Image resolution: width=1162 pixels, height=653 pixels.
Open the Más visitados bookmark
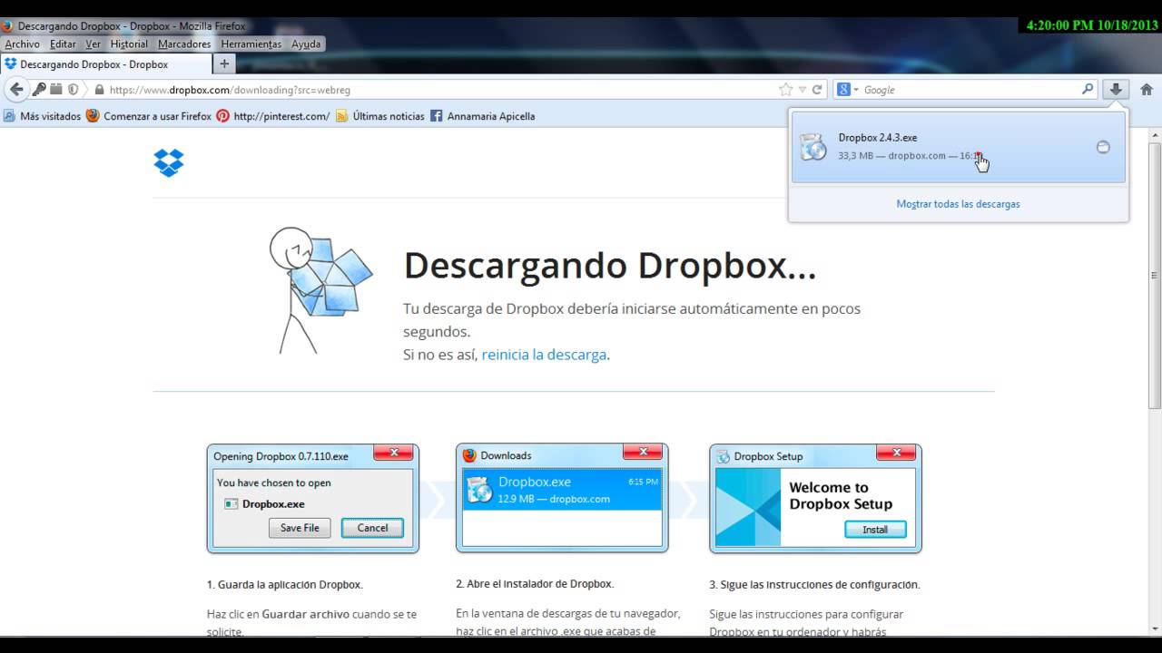point(43,116)
